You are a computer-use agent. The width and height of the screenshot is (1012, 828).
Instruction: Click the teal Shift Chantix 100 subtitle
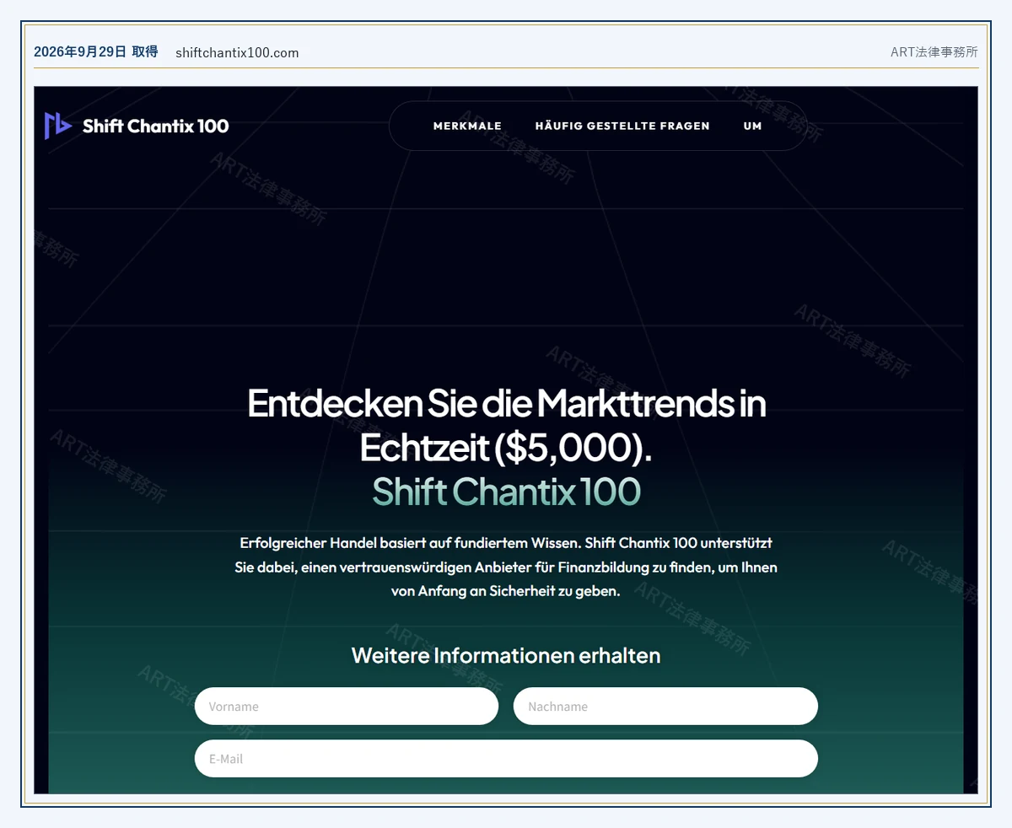pos(506,492)
